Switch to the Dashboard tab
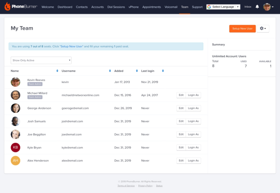The height and width of the screenshot is (193, 280). tap(65, 7)
